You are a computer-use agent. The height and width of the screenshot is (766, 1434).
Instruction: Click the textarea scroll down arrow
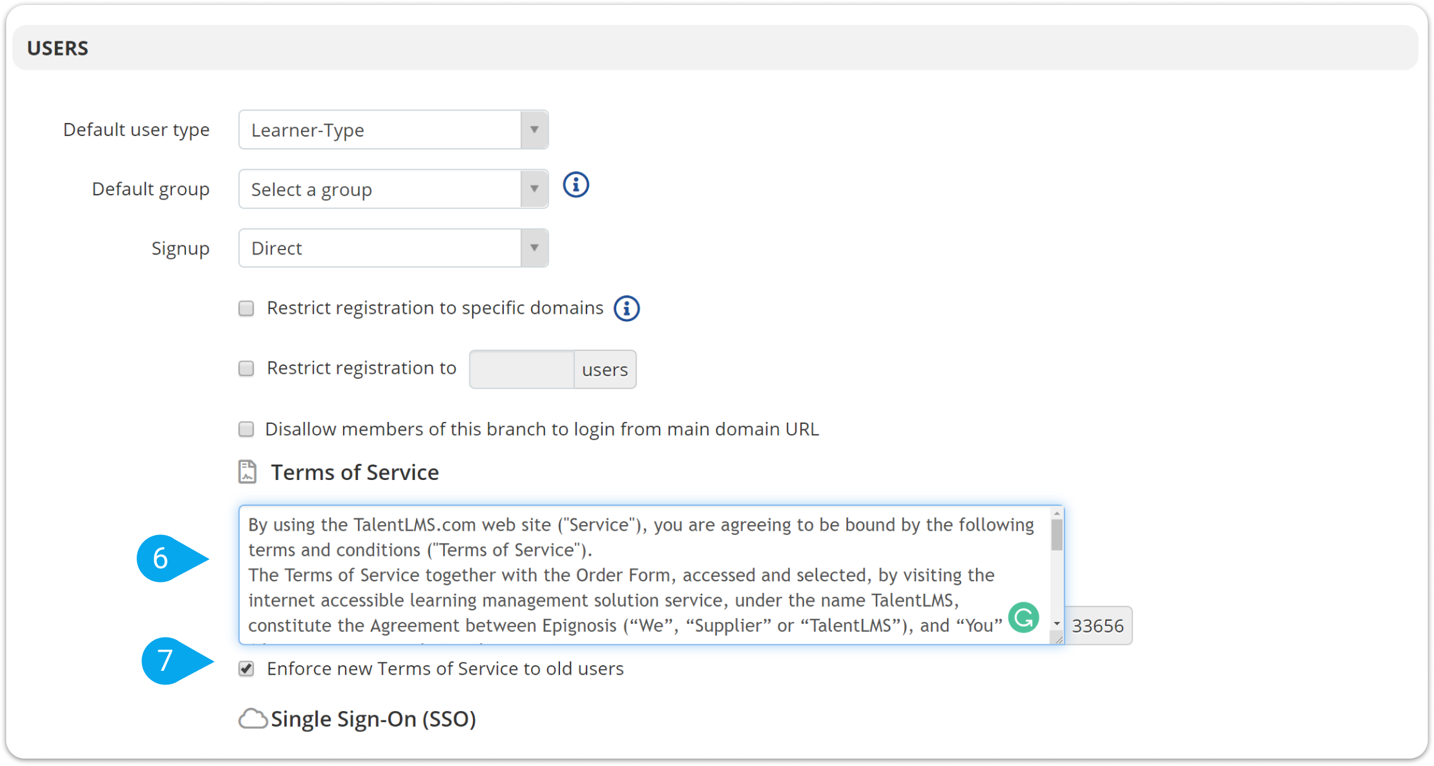[x=1057, y=623]
